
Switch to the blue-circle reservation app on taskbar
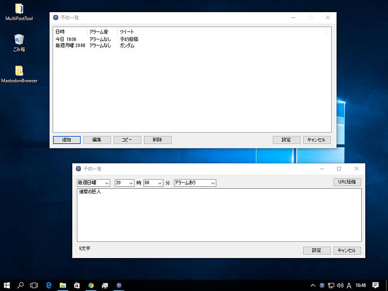point(119,285)
